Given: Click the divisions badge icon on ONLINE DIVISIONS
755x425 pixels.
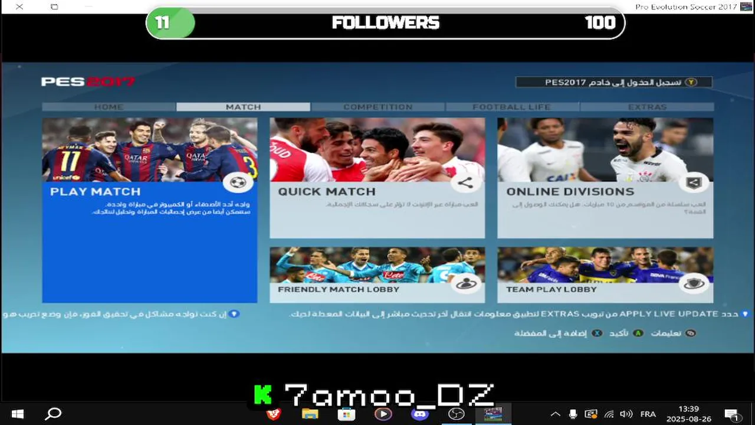Looking at the screenshot, I should [x=694, y=183].
